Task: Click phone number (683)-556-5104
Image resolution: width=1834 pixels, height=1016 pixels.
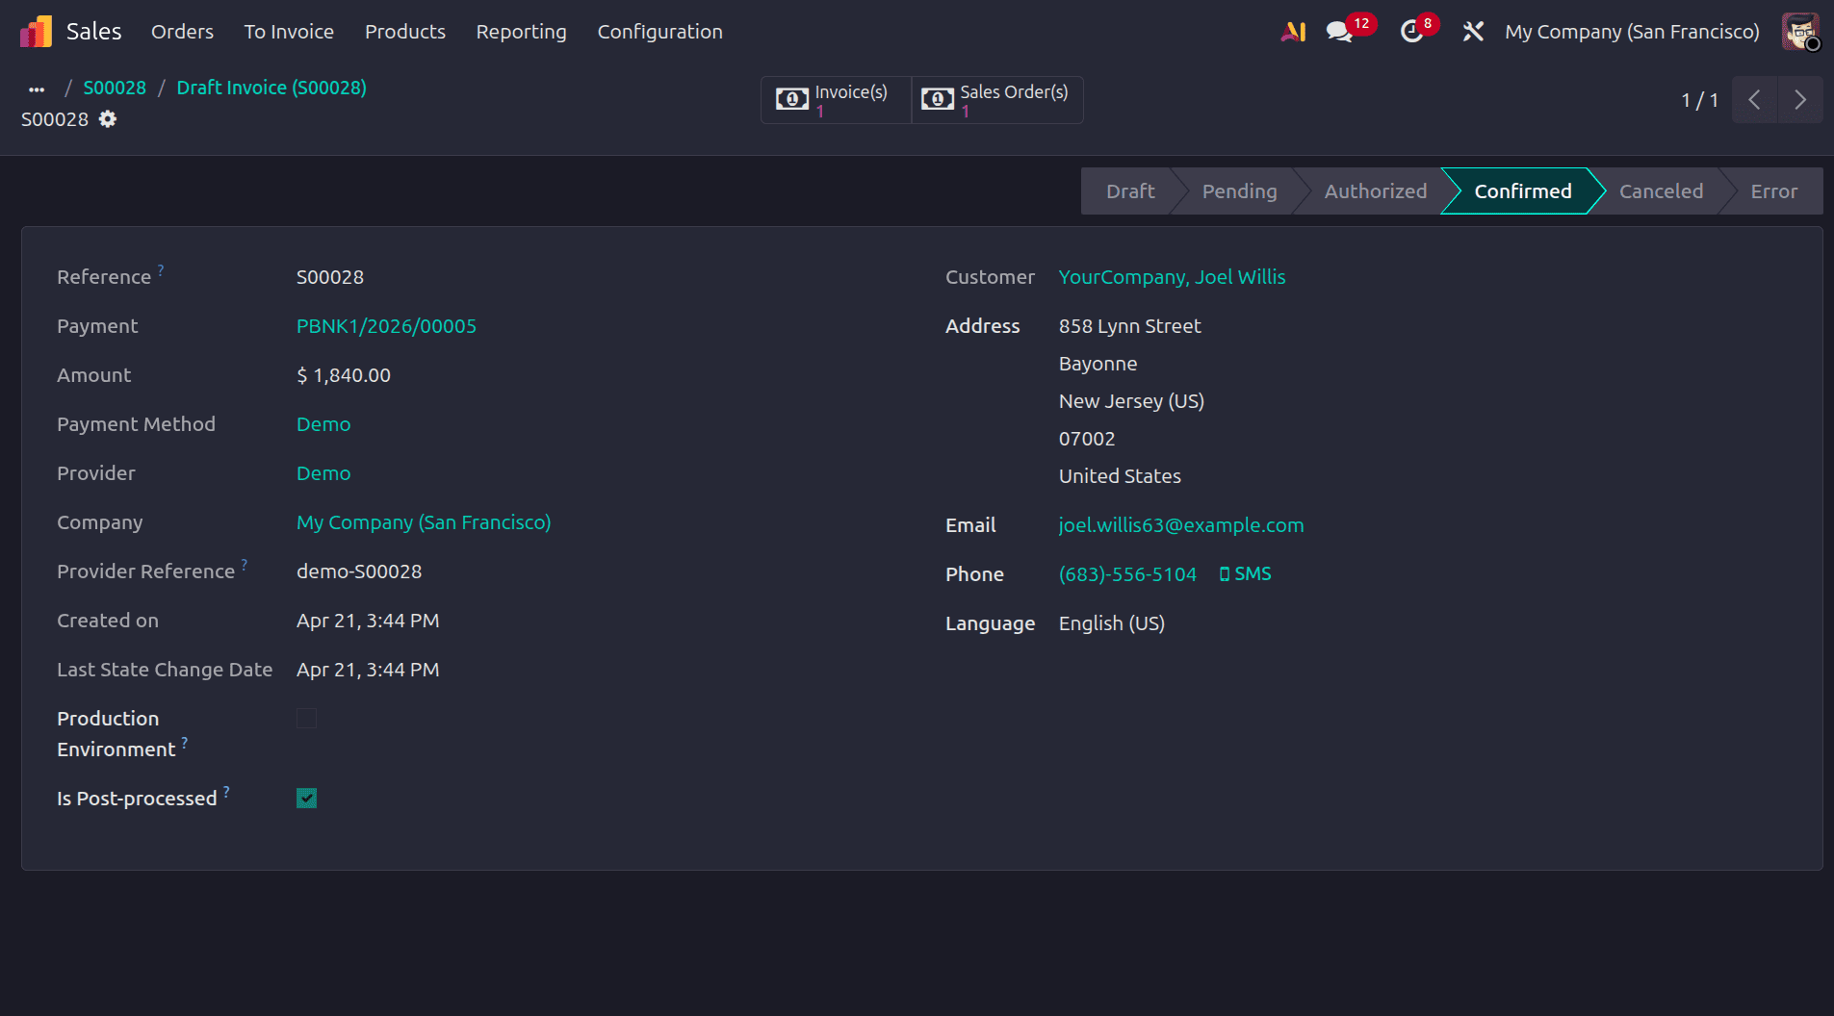Action: 1127,574
